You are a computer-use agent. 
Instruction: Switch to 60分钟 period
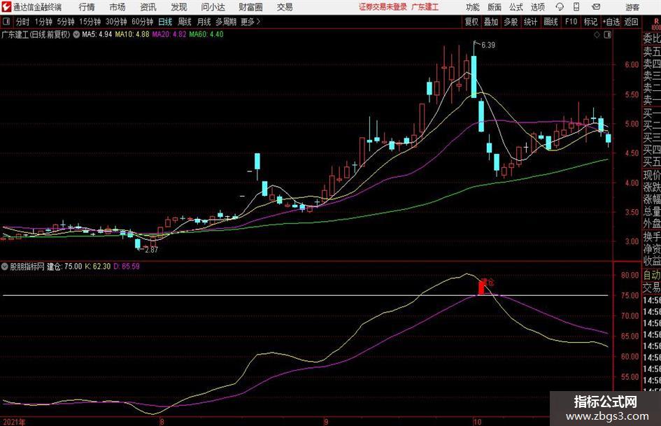(x=142, y=22)
